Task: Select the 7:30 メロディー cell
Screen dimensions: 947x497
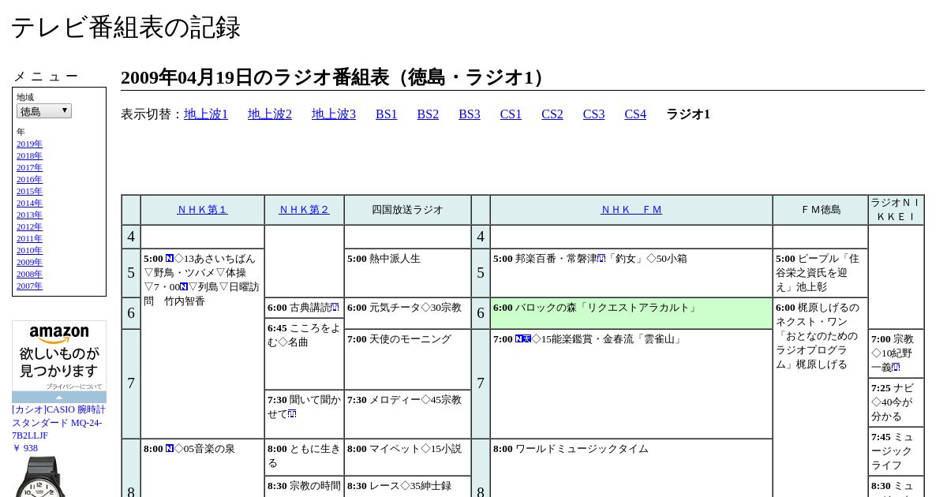Action: point(407,414)
